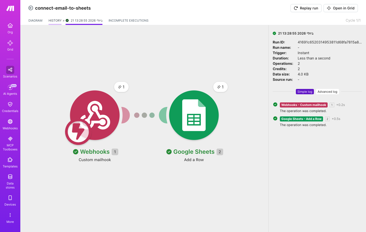366x232 pixels.
Task: Open Webhooks operation count bubble
Action: coord(121,87)
